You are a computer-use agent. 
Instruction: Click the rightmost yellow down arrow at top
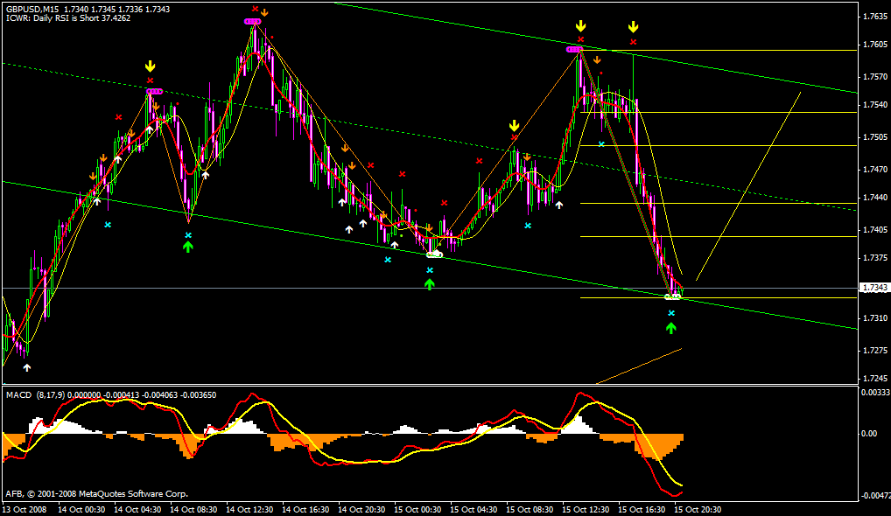coord(633,27)
